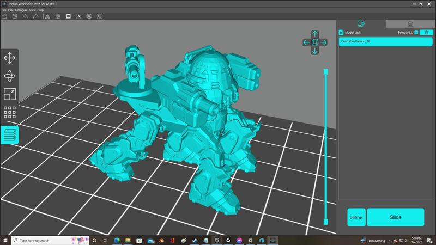Collapse the Model List panel icon
This screenshot has width=436, height=245.
(x=341, y=33)
